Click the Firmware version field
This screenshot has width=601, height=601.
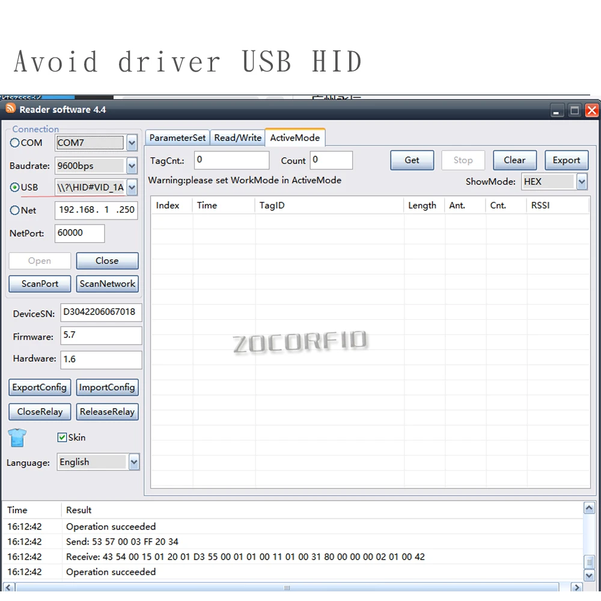pyautogui.click(x=101, y=335)
